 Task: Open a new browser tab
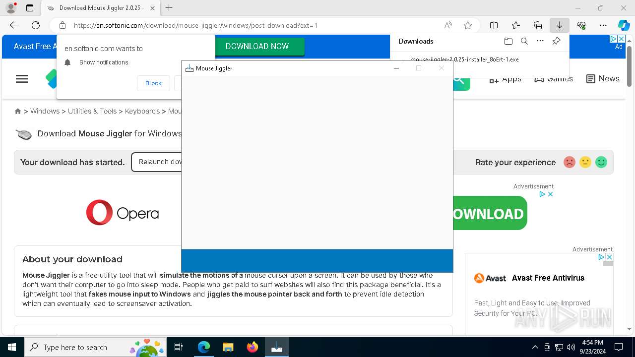pyautogui.click(x=169, y=8)
